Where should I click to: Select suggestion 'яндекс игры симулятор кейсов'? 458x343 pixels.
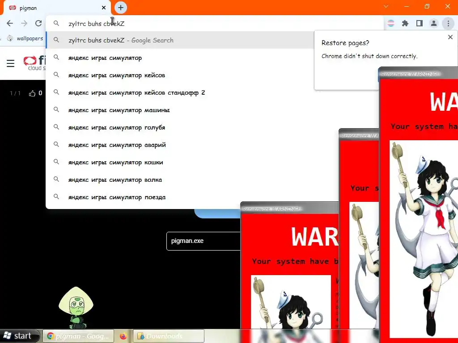click(180, 75)
